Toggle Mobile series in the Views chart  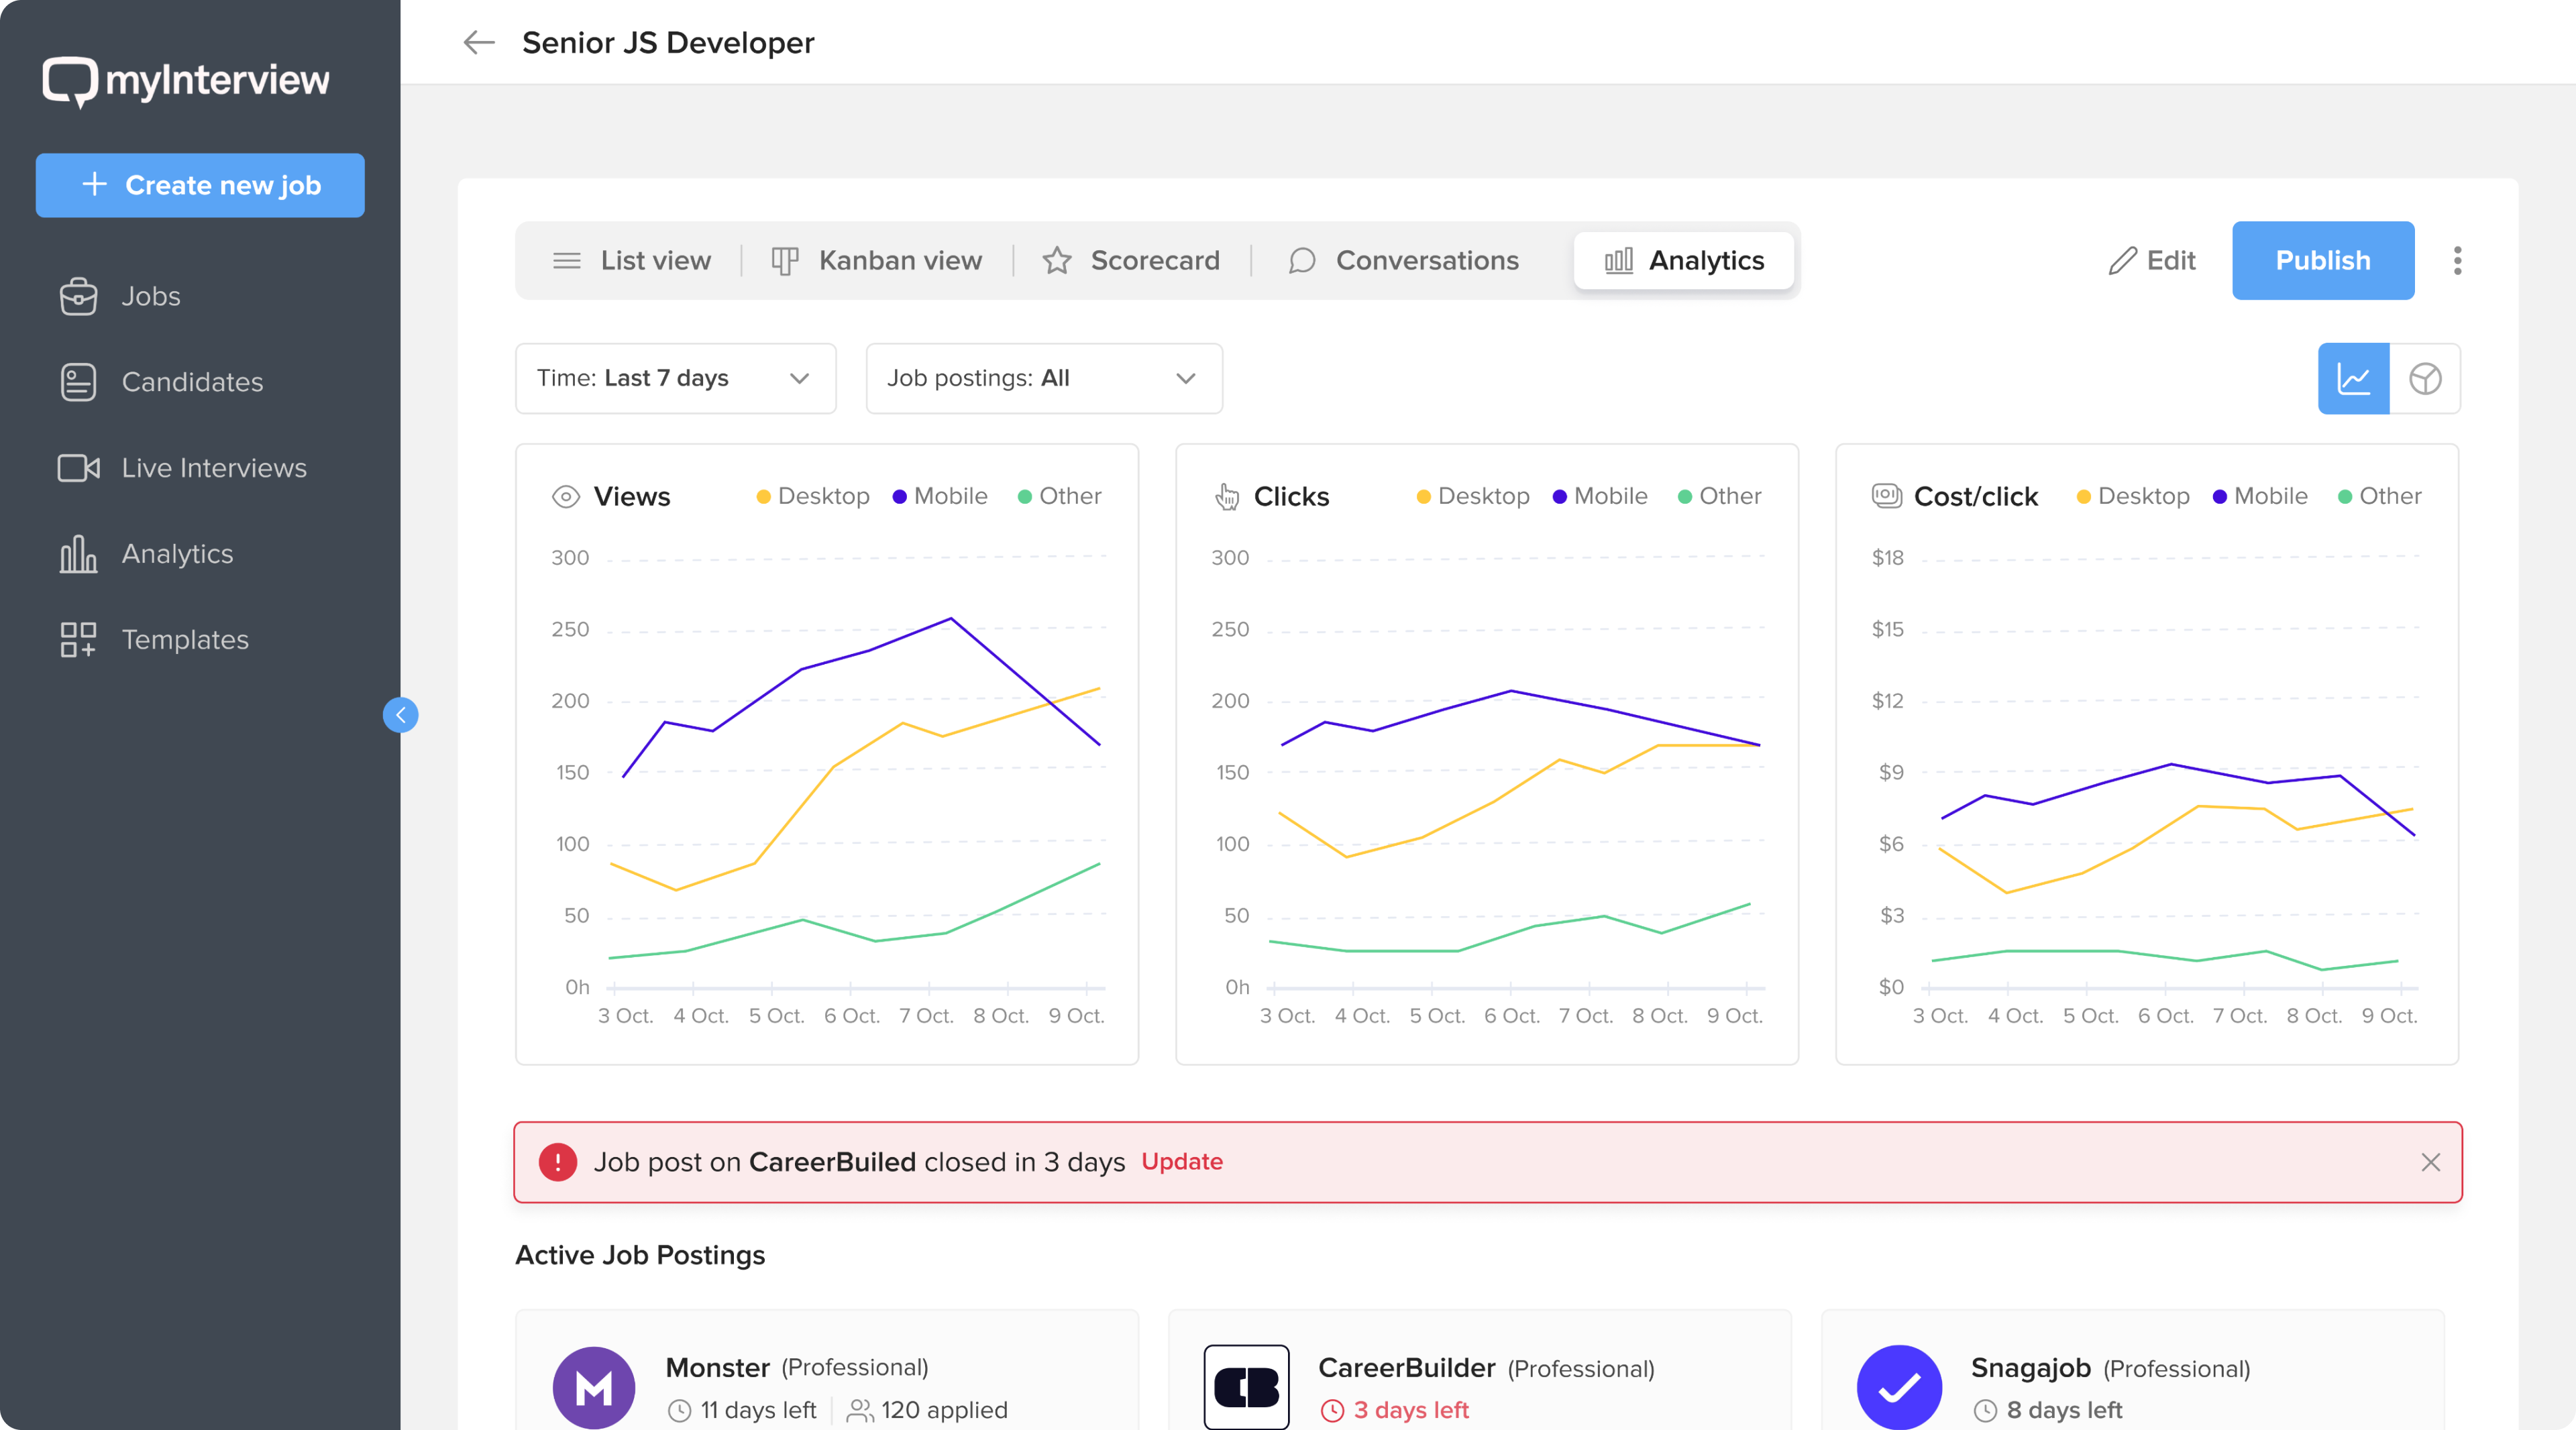pyautogui.click(x=939, y=496)
